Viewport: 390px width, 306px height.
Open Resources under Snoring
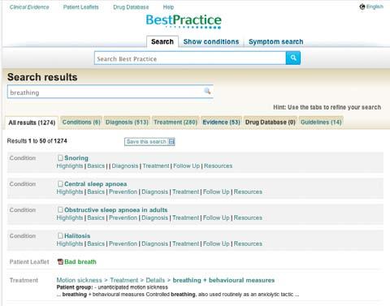[218, 166]
